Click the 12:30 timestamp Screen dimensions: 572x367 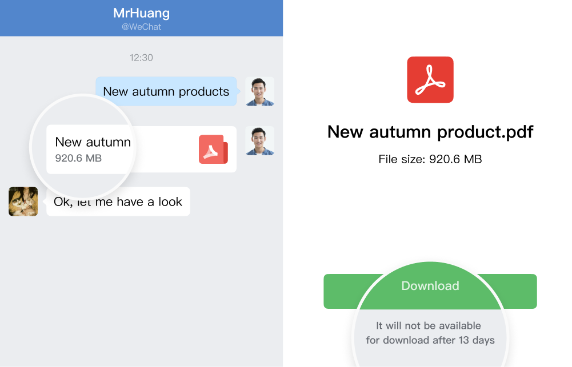[x=142, y=58]
